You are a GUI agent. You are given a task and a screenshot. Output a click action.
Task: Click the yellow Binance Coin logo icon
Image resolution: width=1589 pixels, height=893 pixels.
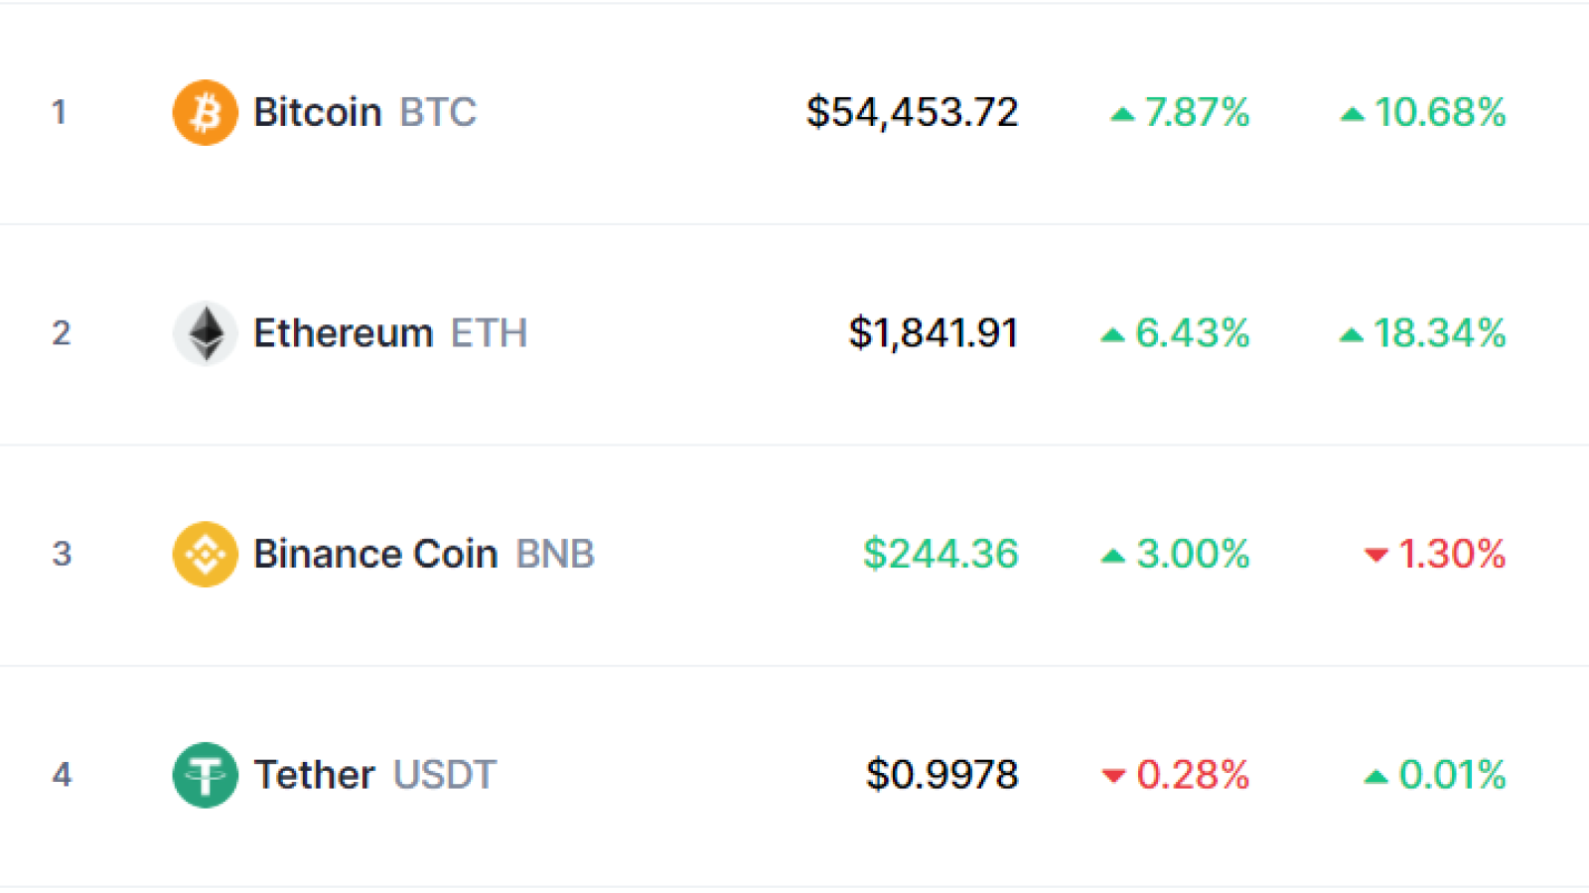point(205,554)
